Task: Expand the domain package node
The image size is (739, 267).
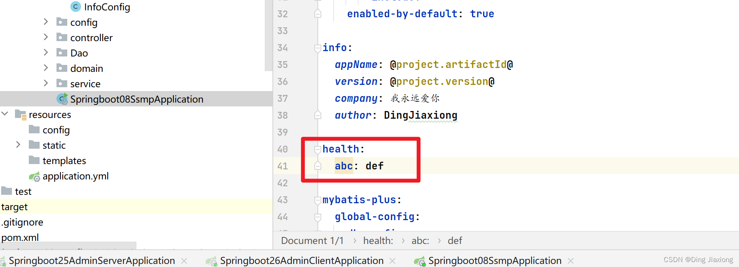Action: [x=46, y=68]
